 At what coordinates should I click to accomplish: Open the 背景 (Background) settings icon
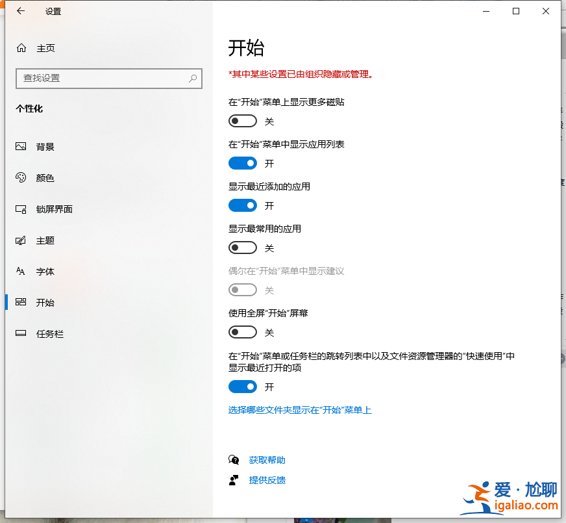tap(22, 146)
